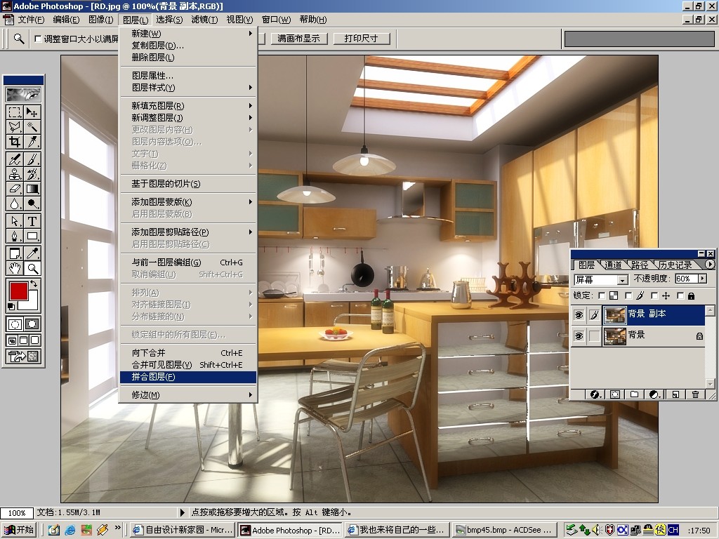Select the Rectangle shape tool
The image size is (719, 539).
(32, 236)
